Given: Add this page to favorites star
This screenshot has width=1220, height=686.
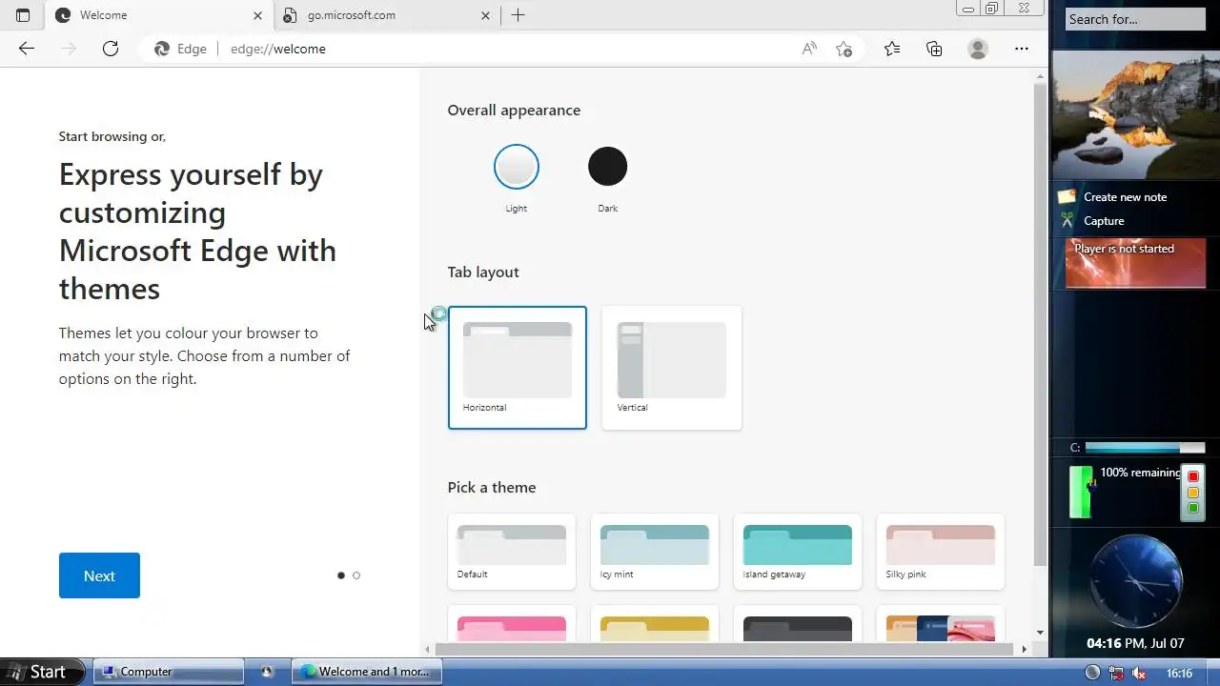Looking at the screenshot, I should click(844, 49).
